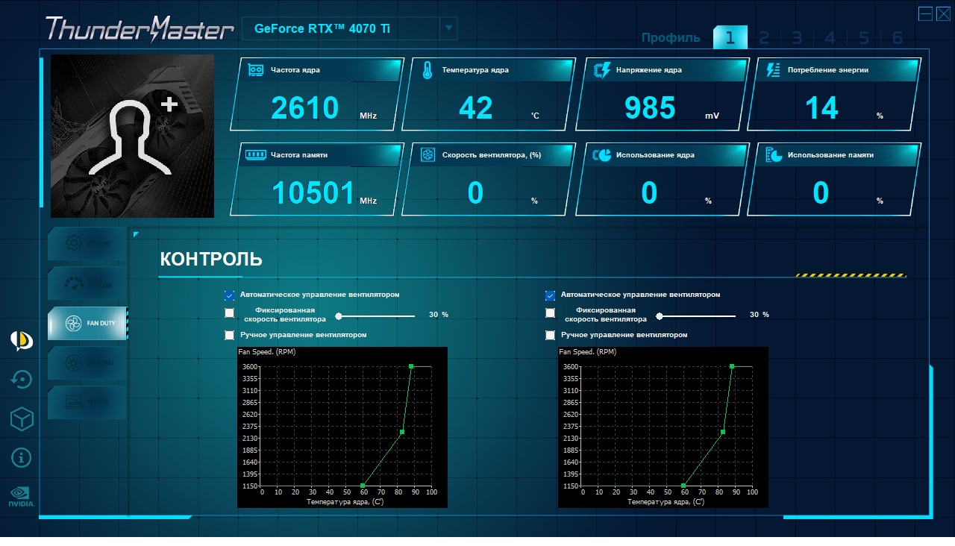Enable left fixed fan speed checkbox
955x546 pixels.
coord(230,313)
